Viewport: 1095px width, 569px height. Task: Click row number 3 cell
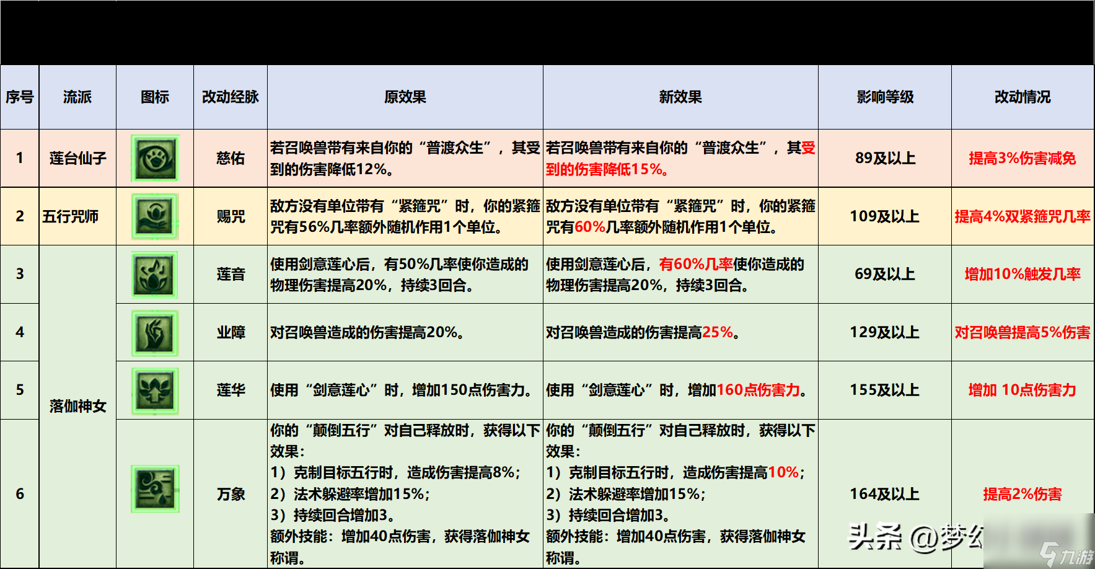(20, 274)
